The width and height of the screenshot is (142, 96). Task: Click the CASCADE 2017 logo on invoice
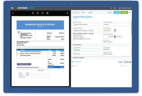tap(24, 64)
